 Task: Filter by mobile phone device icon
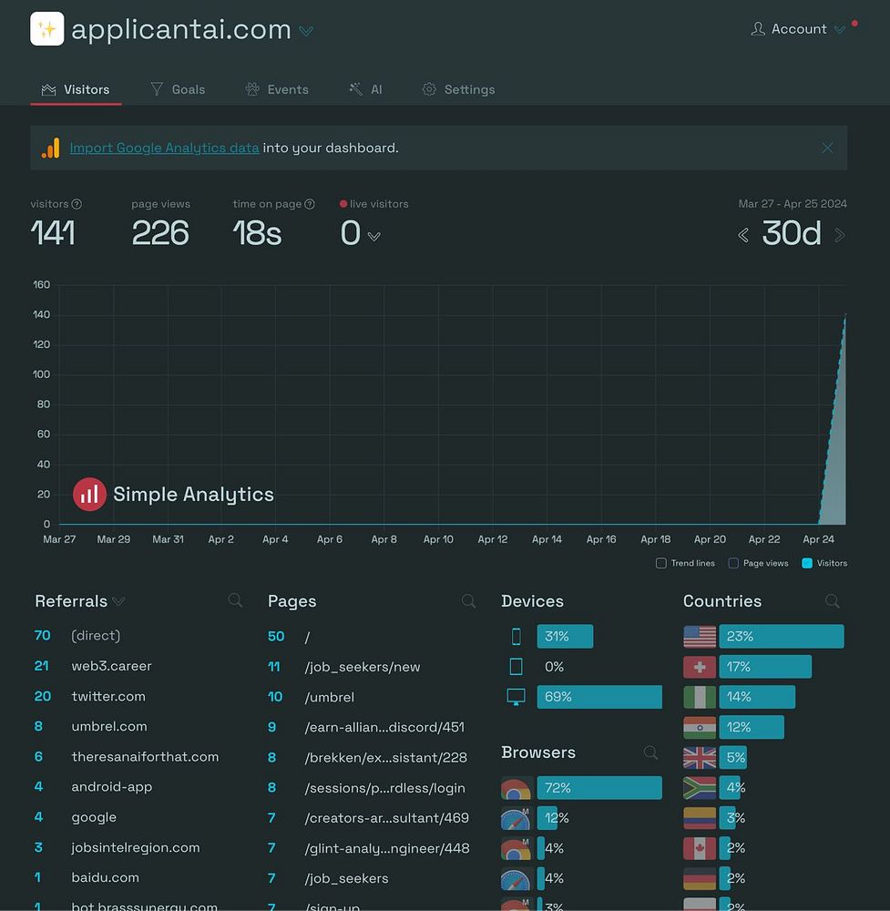516,637
